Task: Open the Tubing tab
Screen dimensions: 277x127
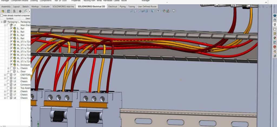Action: pos(131,6)
